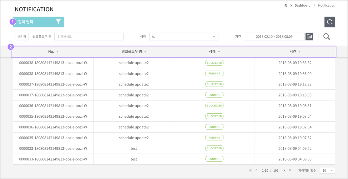Toggle the 검색 필터 filter panel
The image size is (348, 179).
[38, 22]
